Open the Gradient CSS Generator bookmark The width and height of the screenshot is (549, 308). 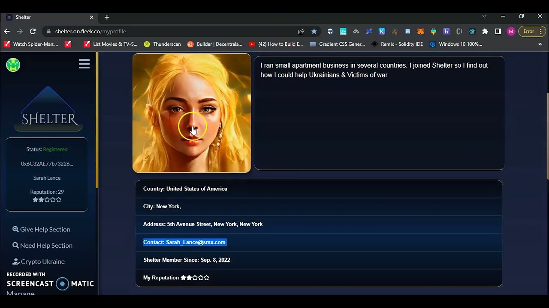click(338, 44)
